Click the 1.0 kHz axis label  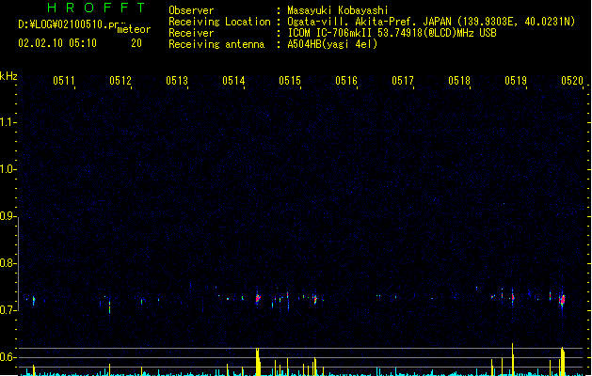click(x=8, y=169)
